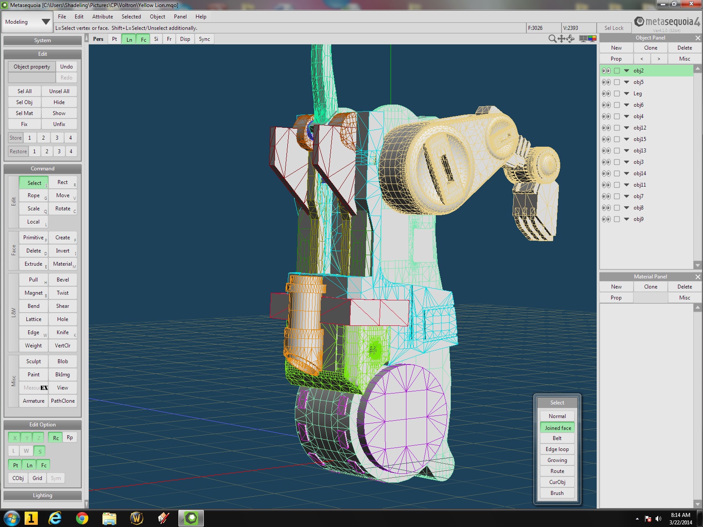Open the Object menu
Screen dimensions: 703x527
[x=157, y=17]
